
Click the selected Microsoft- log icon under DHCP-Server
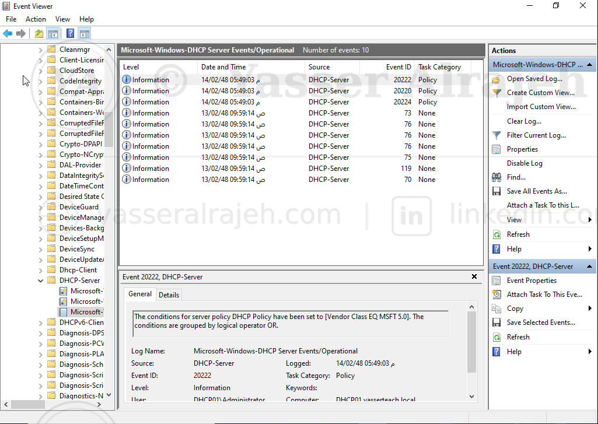63,312
